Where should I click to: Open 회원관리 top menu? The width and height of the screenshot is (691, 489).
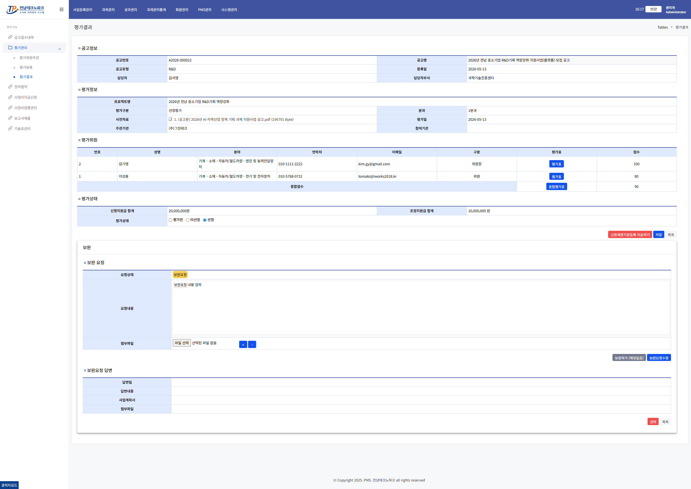pyautogui.click(x=182, y=10)
